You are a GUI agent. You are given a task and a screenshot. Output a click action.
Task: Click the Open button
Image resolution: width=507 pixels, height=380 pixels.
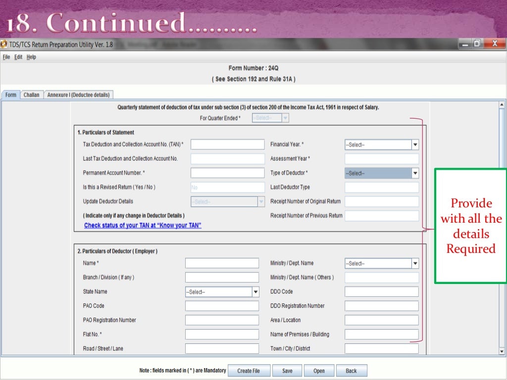(x=319, y=371)
